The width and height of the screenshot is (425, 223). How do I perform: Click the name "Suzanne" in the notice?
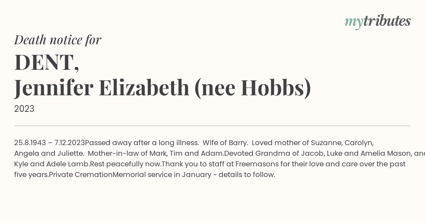326,143
